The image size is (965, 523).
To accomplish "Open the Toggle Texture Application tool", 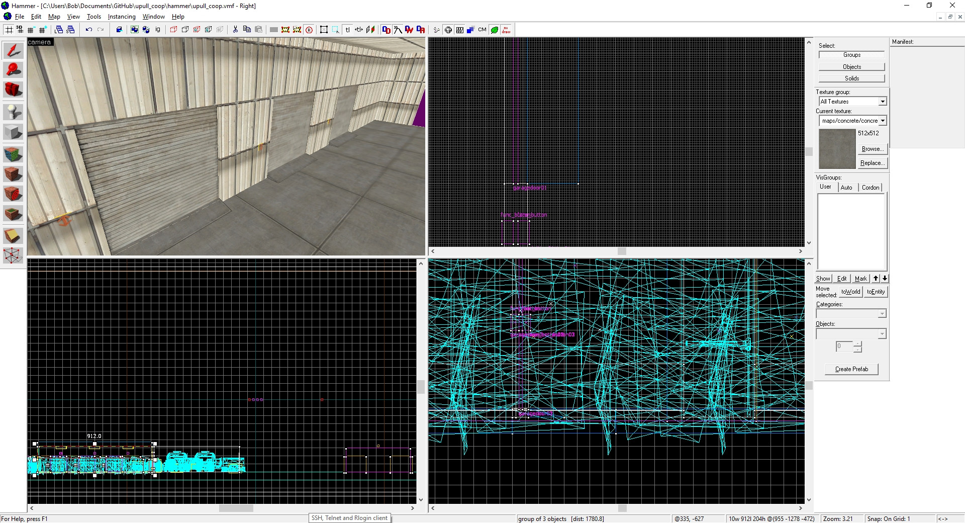I will click(x=13, y=154).
